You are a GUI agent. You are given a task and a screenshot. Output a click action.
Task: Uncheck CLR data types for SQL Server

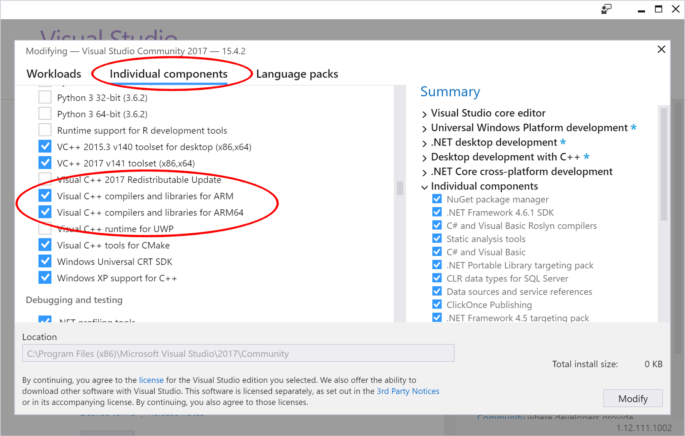click(437, 278)
